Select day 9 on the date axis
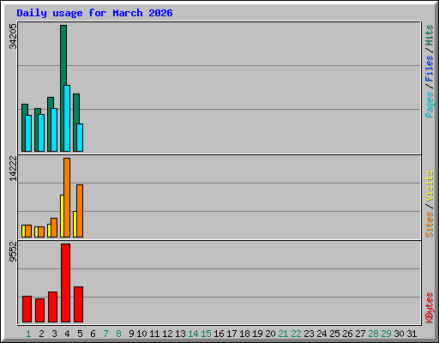Screen dimensions: 439x343 pos(131,334)
